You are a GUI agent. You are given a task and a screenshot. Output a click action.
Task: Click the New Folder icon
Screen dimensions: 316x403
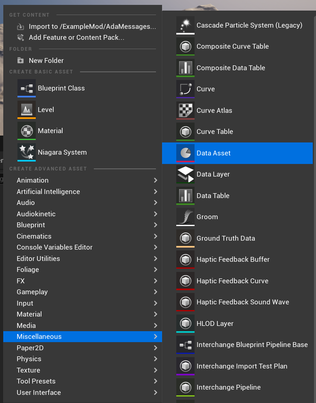point(20,60)
